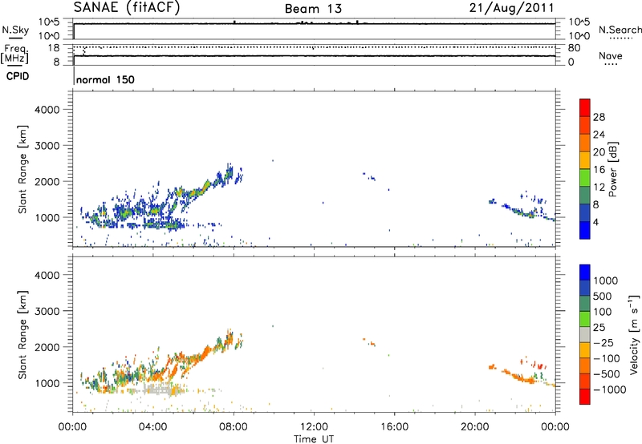Click the 4 label on Power colorbar
The image size is (642, 444).
coord(596,222)
